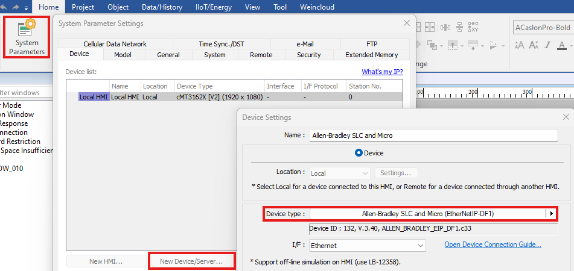The image size is (574, 271).
Task: Open the font color dropdown arrow
Action: [572, 46]
